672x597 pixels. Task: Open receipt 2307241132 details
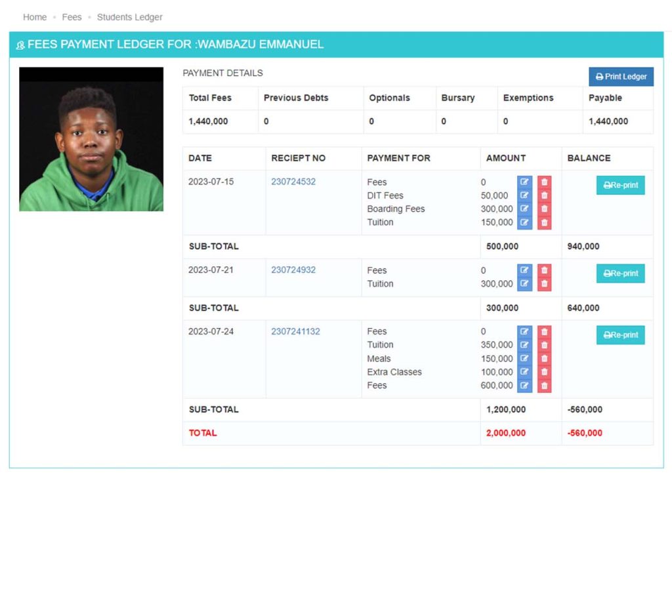point(295,331)
